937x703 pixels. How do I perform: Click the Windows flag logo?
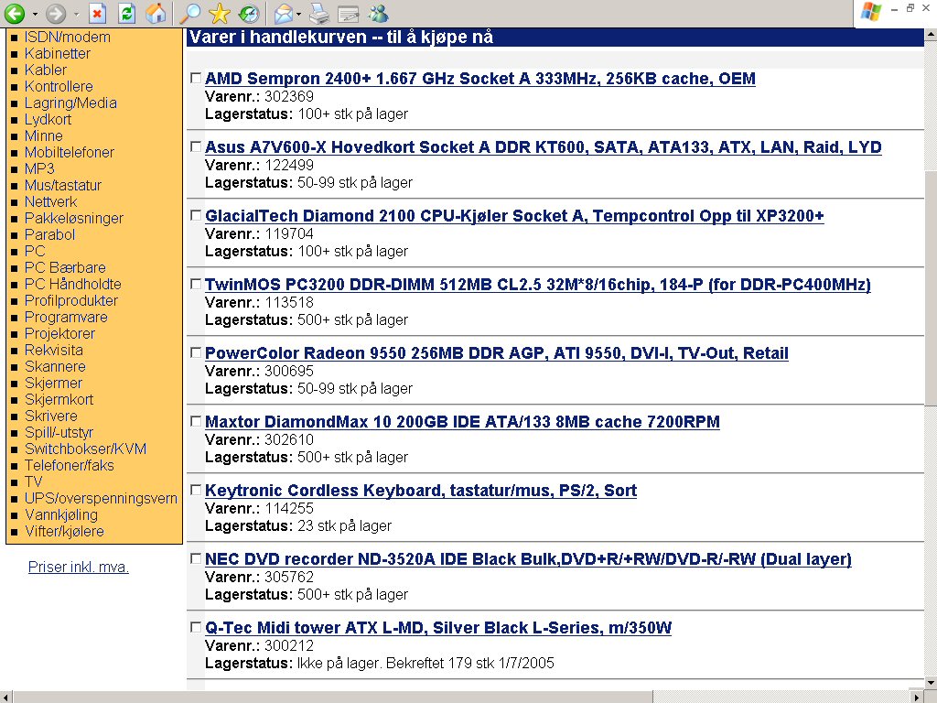pos(871,11)
